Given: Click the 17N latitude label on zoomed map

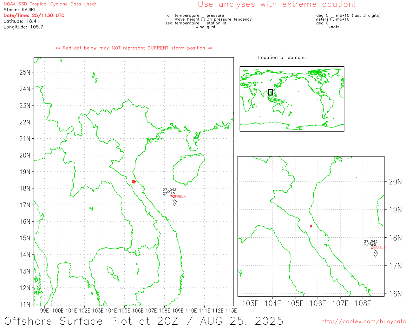Looking at the screenshot, I should [x=395, y=266].
